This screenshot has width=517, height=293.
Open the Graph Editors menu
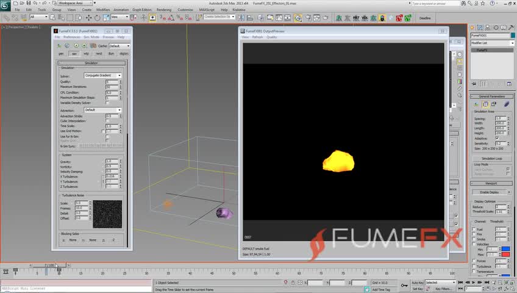pos(142,10)
